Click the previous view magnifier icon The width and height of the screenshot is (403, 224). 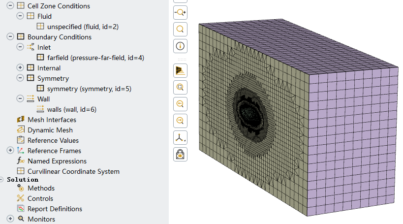pos(180,104)
